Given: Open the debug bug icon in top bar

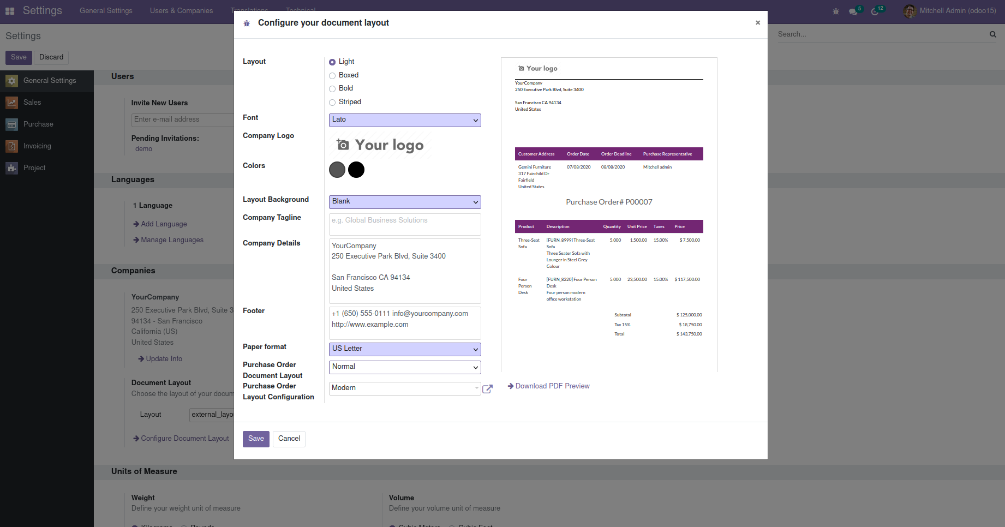Looking at the screenshot, I should coord(835,11).
